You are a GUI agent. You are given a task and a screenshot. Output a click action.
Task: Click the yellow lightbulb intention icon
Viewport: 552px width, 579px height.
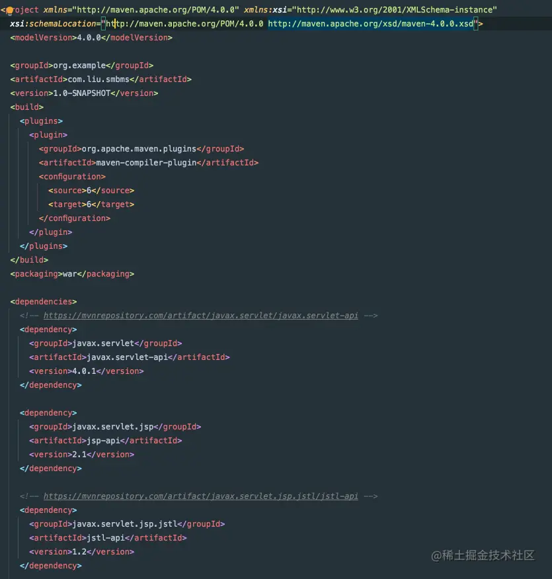pos(10,11)
